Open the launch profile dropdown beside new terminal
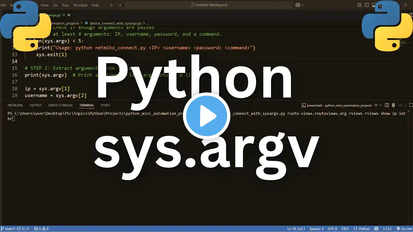This screenshot has height=232, width=413. (x=380, y=105)
